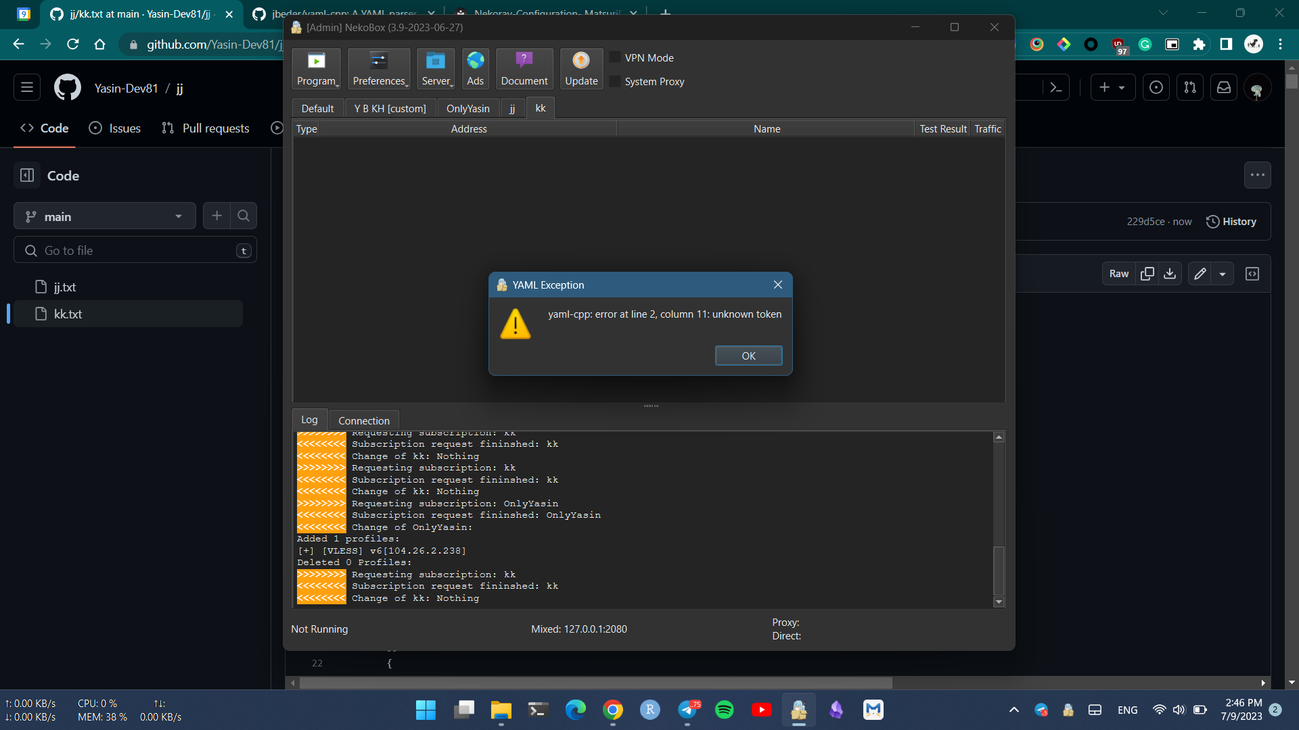The height and width of the screenshot is (730, 1299).
Task: Open Spotify from the taskbar
Action: [x=724, y=710]
